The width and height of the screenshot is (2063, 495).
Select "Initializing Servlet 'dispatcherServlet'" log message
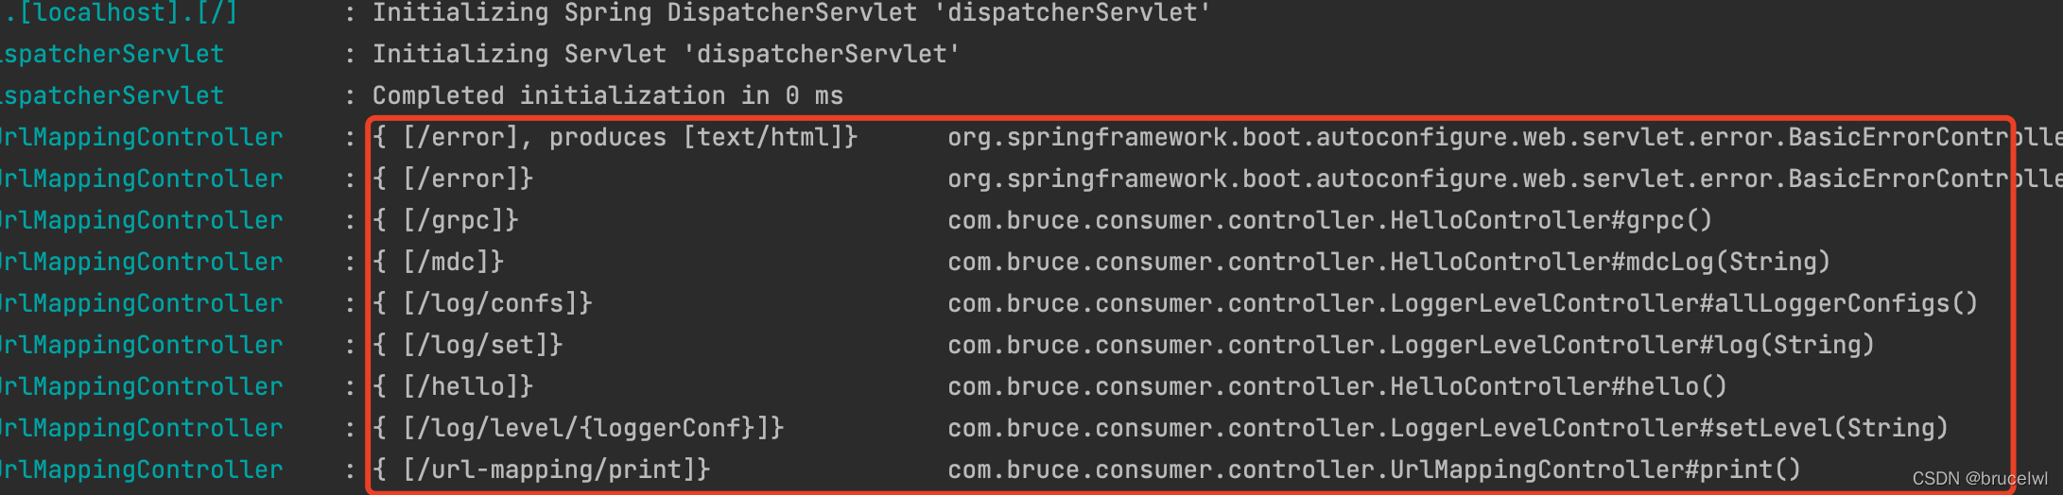coord(667,55)
